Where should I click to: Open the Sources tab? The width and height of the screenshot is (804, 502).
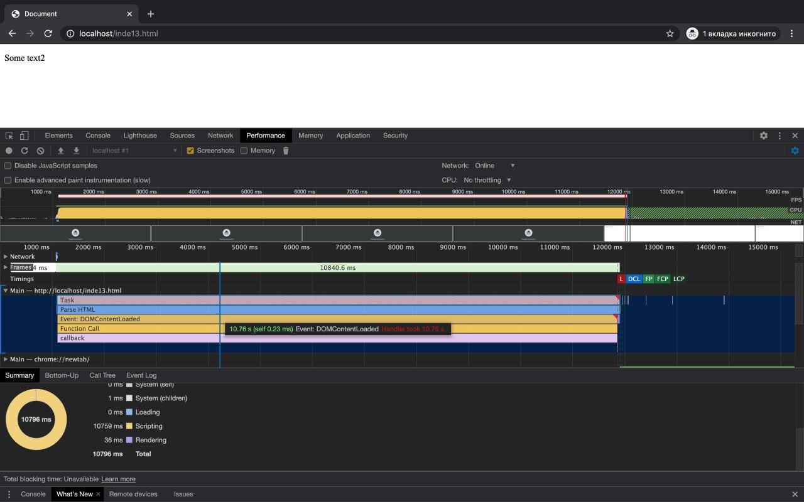[182, 136]
